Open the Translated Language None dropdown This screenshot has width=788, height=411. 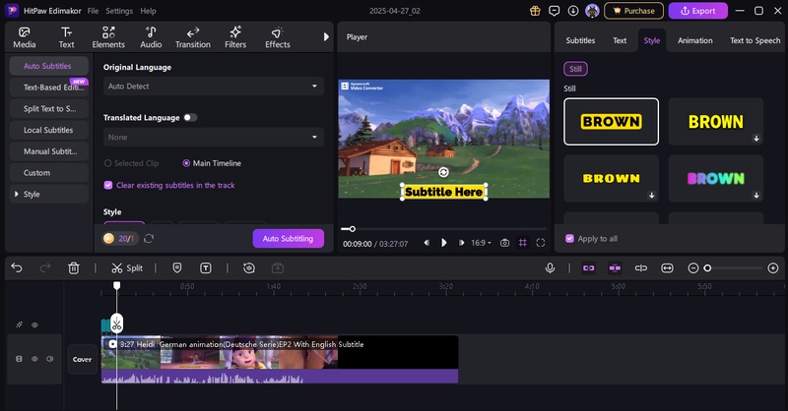[x=214, y=137]
